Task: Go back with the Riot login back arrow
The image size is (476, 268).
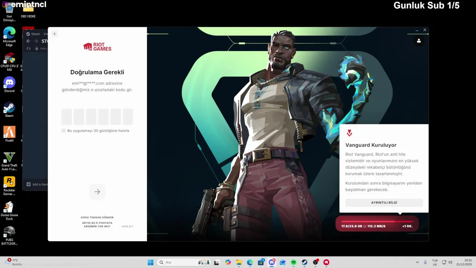Action: click(54, 34)
